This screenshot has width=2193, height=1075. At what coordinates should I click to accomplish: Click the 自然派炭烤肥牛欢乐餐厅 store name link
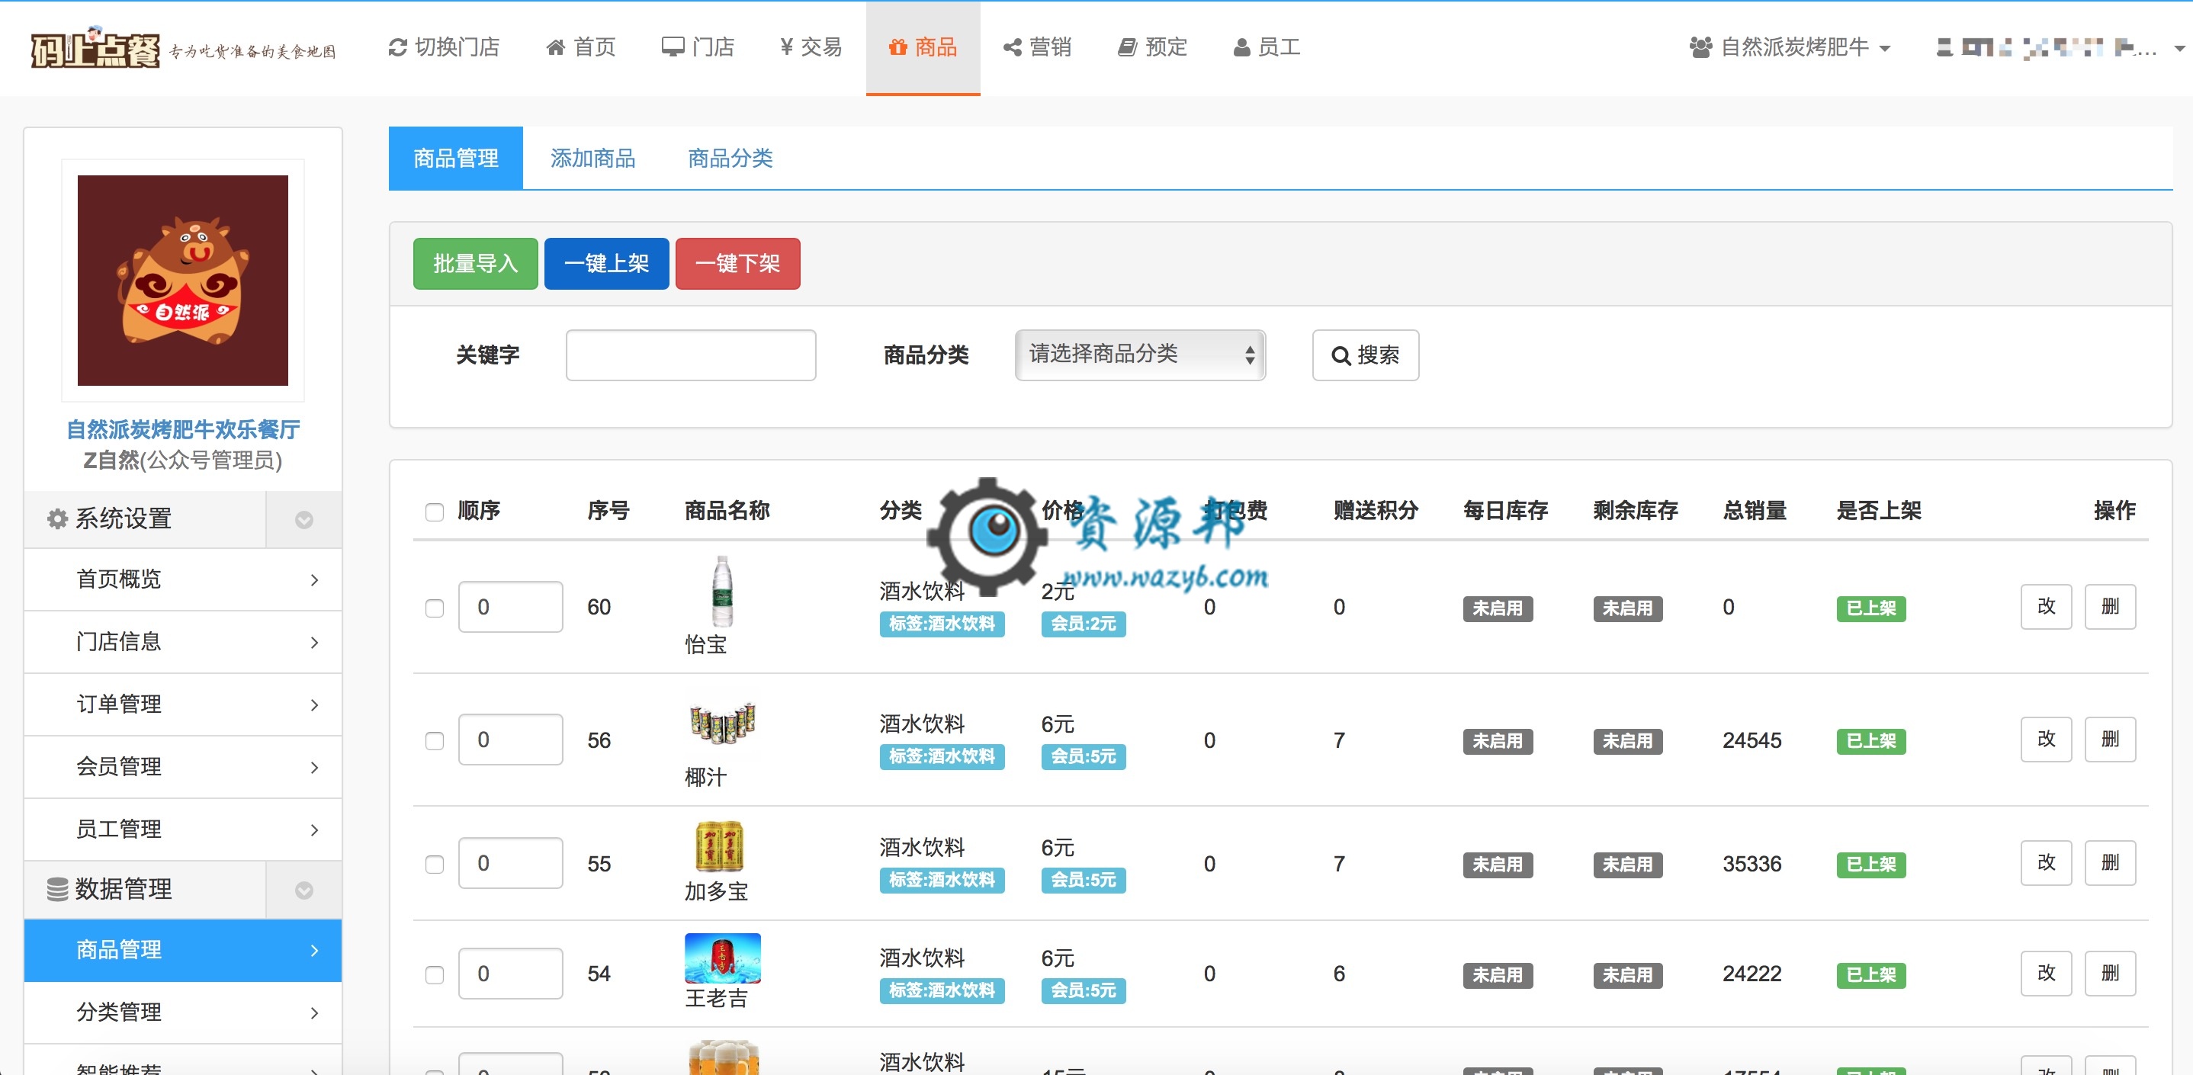pos(183,430)
